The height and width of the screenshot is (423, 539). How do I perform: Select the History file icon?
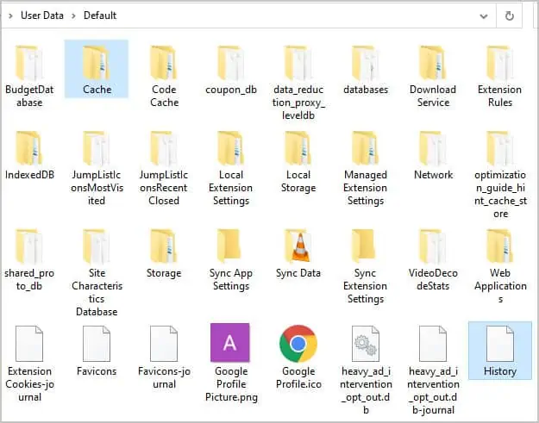[500, 344]
